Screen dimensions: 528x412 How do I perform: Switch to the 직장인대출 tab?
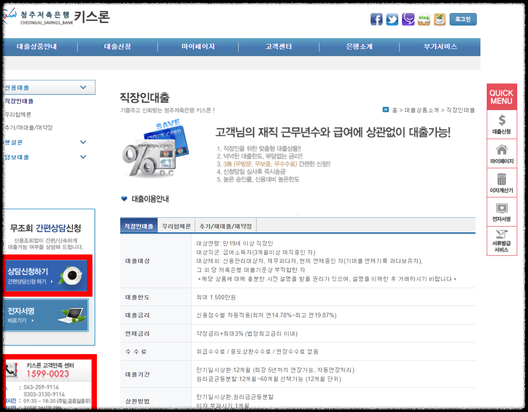click(139, 226)
